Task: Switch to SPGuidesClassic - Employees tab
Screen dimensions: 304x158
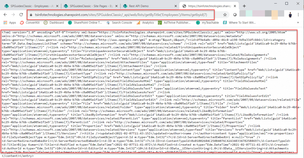Action: (31, 6)
